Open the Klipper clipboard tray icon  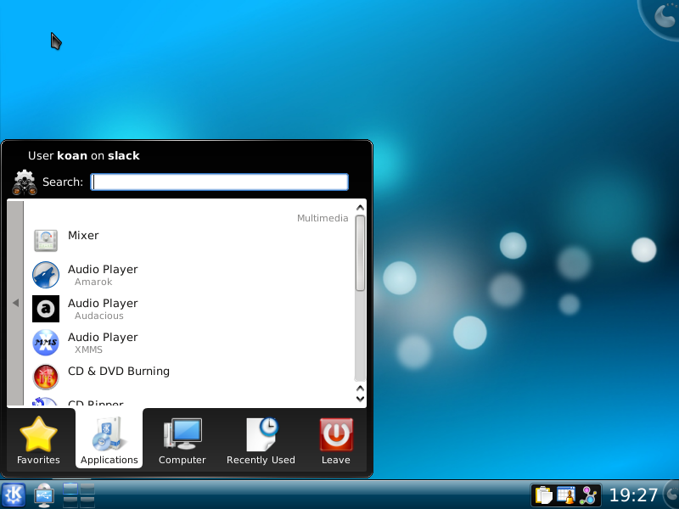(x=543, y=495)
